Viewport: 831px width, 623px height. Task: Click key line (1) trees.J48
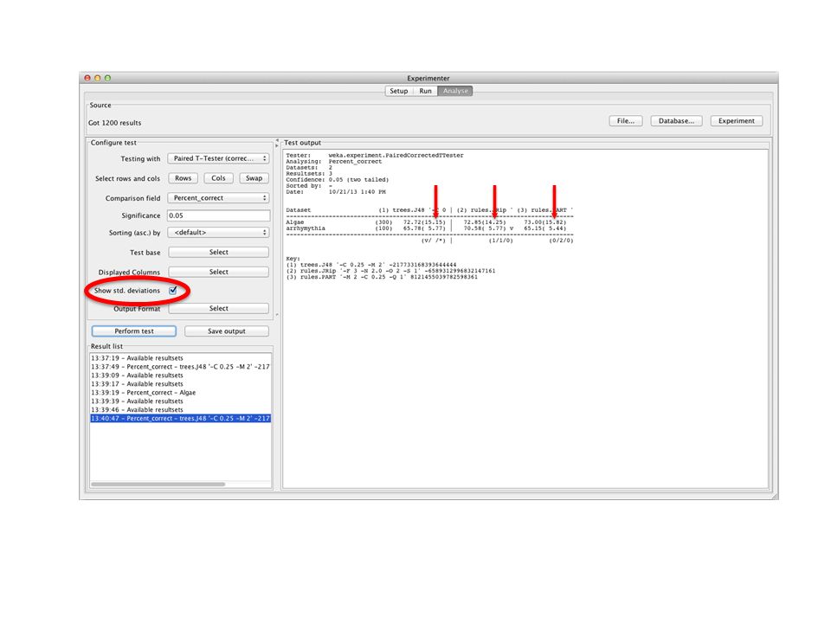371,265
